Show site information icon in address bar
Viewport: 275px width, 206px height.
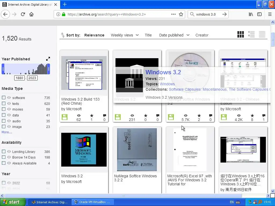(x=58, y=14)
